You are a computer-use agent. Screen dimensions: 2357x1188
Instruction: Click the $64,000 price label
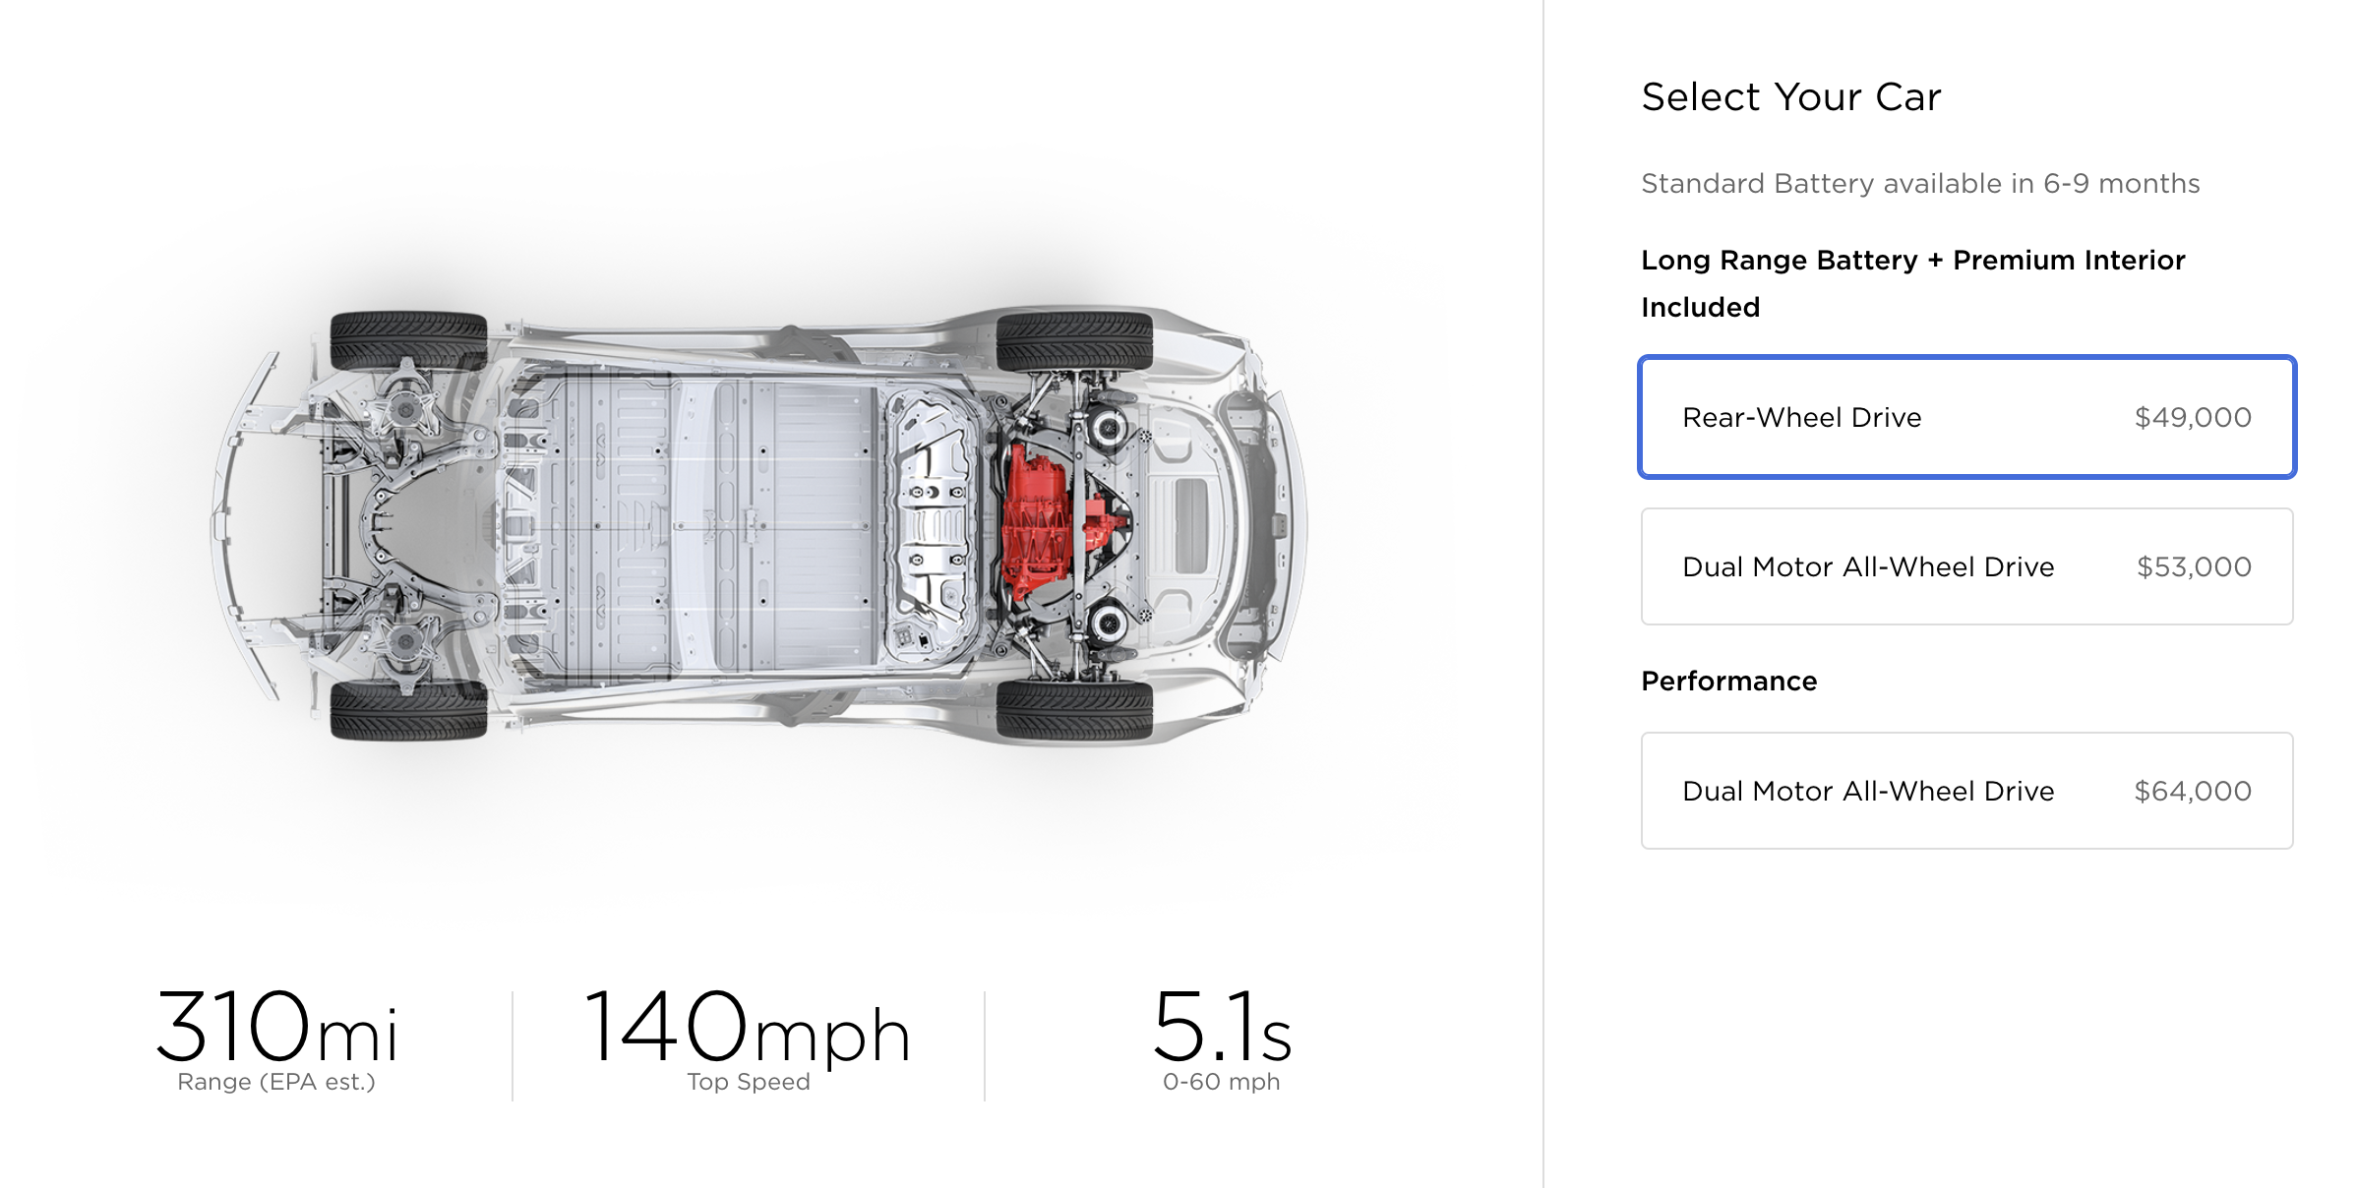click(x=2193, y=791)
